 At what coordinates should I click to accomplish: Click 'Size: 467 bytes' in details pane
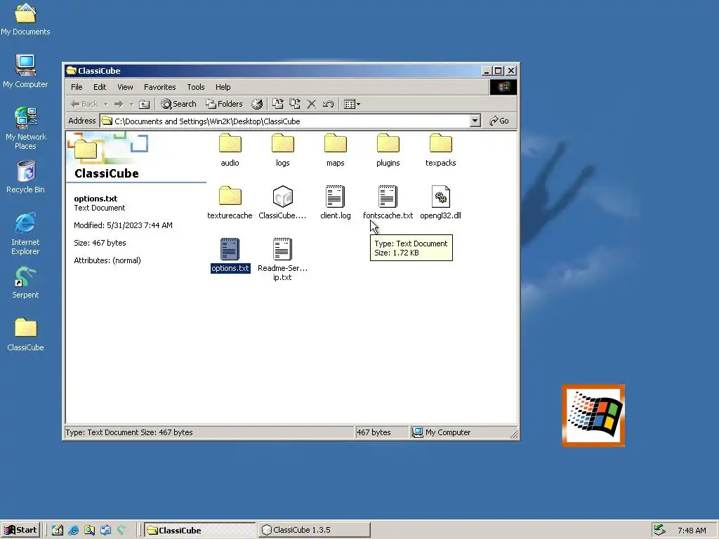tap(100, 243)
